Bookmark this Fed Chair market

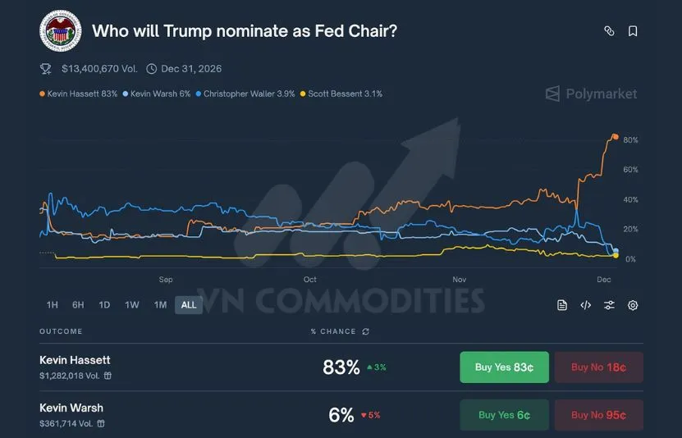pos(633,31)
